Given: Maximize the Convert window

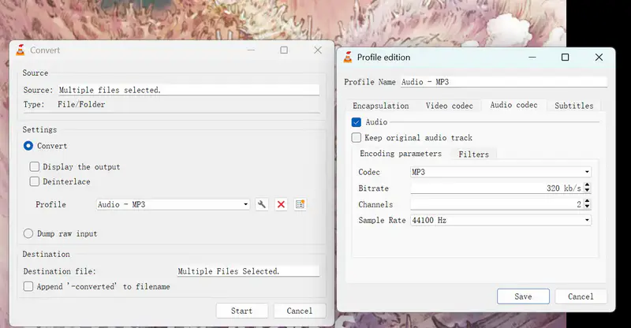Looking at the screenshot, I should (x=284, y=50).
